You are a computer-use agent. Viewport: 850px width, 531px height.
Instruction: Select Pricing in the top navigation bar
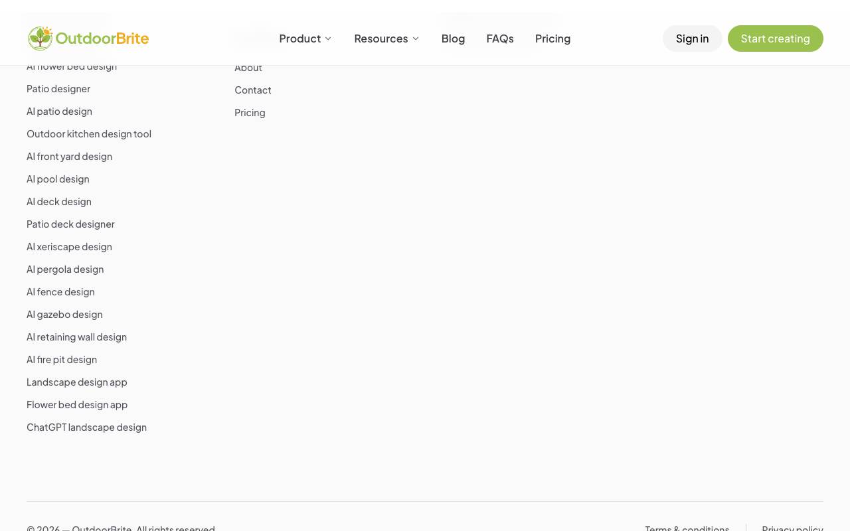[552, 38]
